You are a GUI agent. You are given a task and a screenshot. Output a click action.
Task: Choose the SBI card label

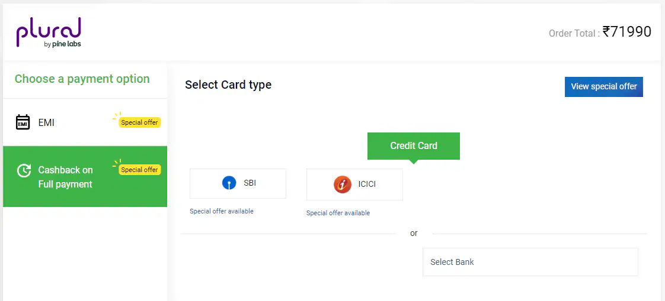click(x=250, y=183)
